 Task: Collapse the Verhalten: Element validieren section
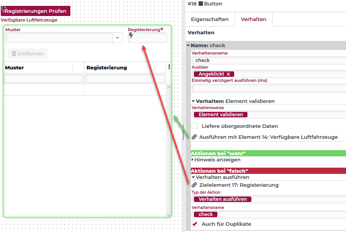pyautogui.click(x=193, y=101)
